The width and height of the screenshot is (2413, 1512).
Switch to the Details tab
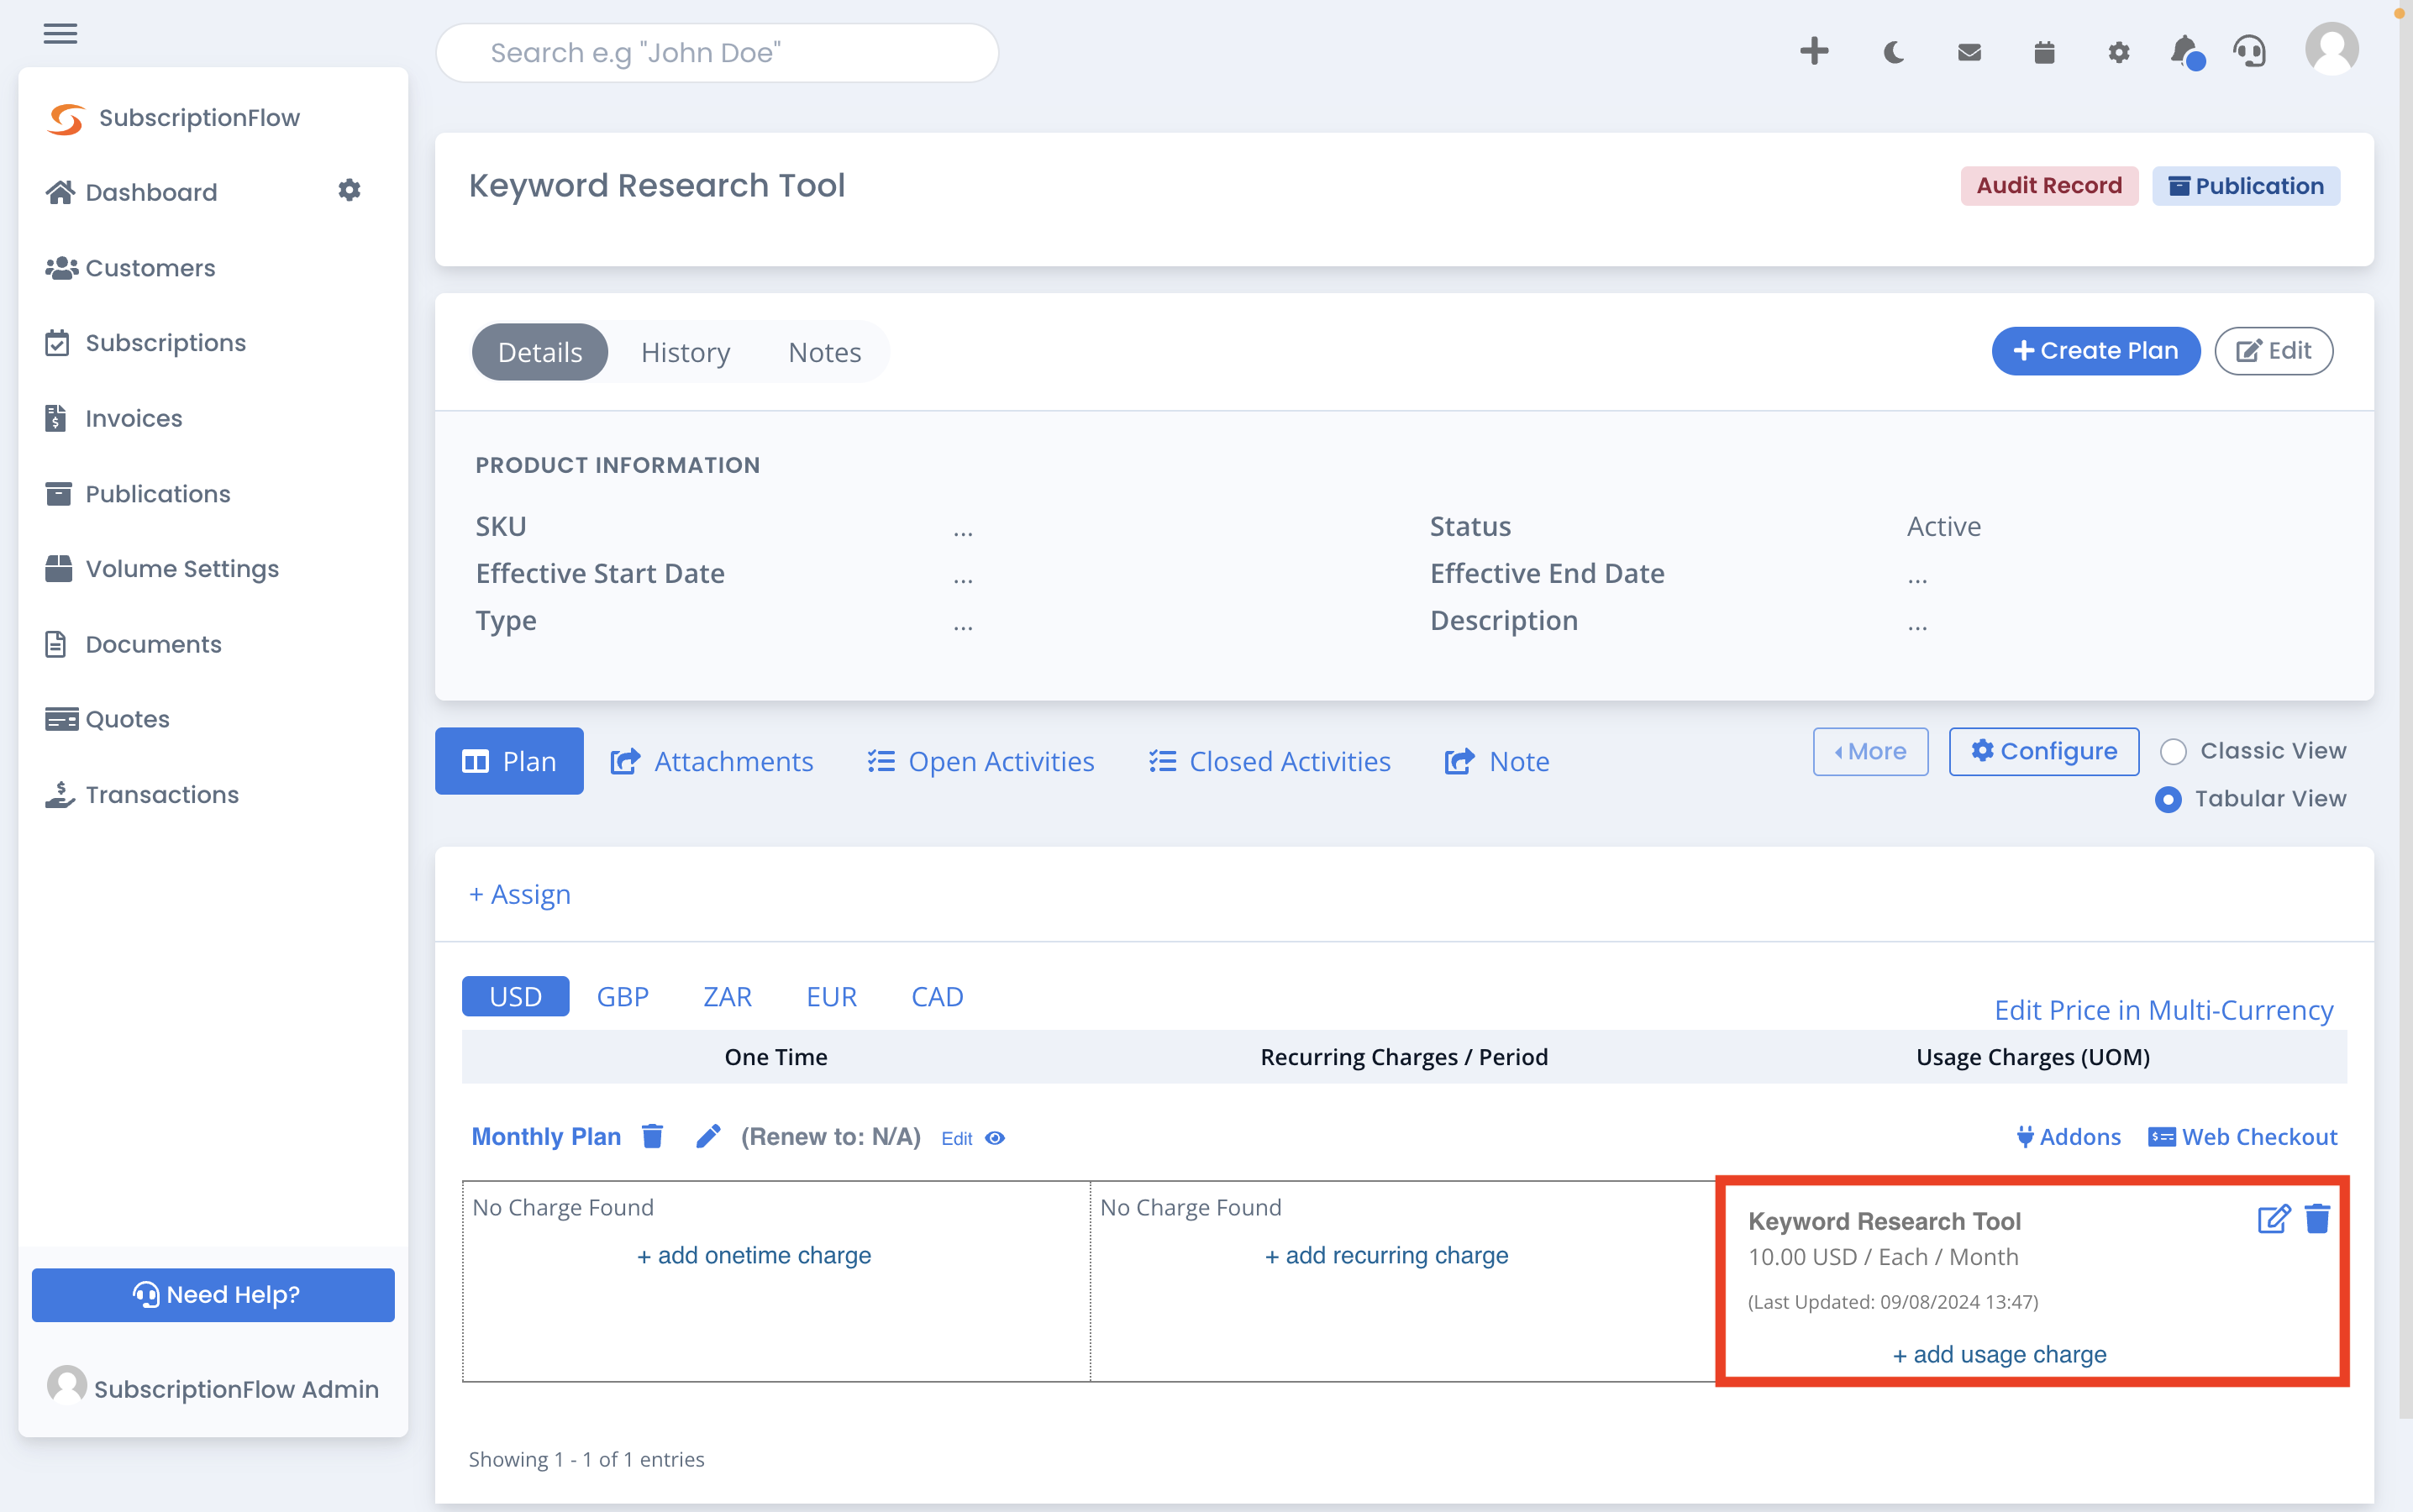540,352
